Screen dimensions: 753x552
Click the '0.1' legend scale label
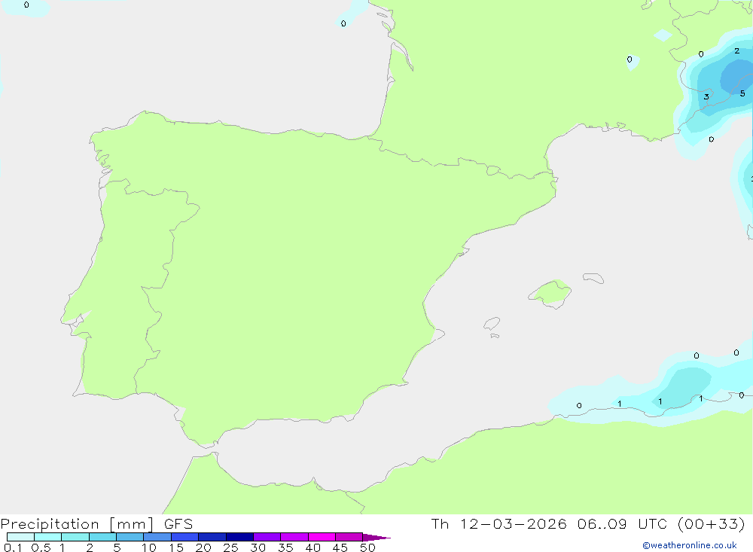[x=13, y=547]
